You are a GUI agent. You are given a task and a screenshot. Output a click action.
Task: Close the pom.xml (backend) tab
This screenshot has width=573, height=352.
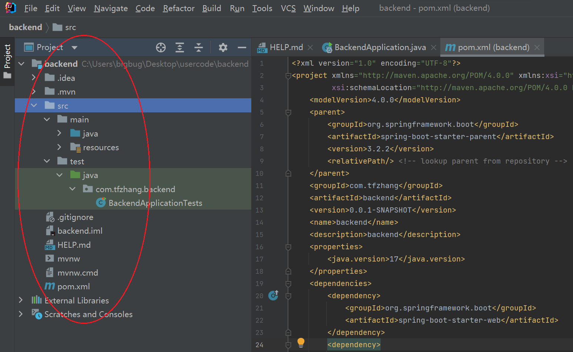click(x=537, y=47)
